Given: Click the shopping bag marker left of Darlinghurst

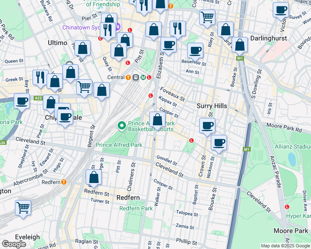Looking at the screenshot, I should 225,30.
